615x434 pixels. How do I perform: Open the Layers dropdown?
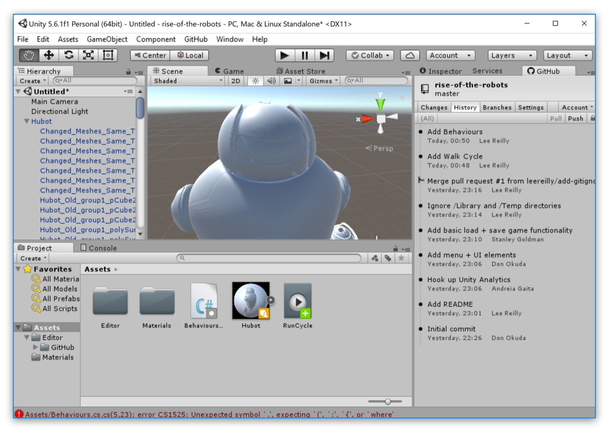pos(511,55)
